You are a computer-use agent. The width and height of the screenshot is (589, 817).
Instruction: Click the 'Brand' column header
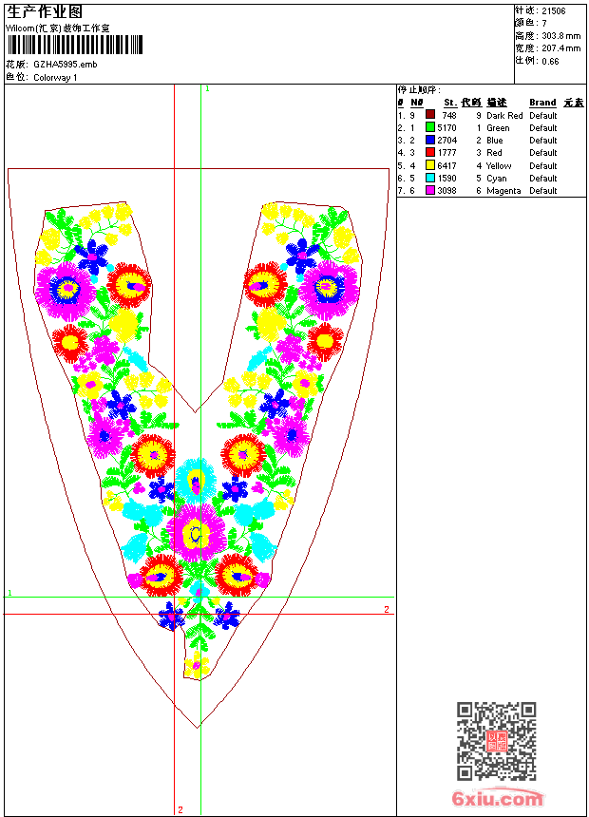tap(542, 103)
